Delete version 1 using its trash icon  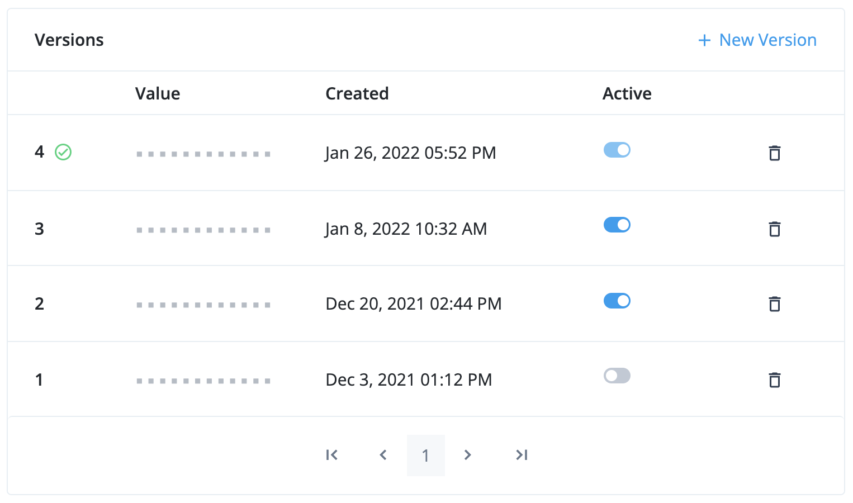(x=775, y=379)
